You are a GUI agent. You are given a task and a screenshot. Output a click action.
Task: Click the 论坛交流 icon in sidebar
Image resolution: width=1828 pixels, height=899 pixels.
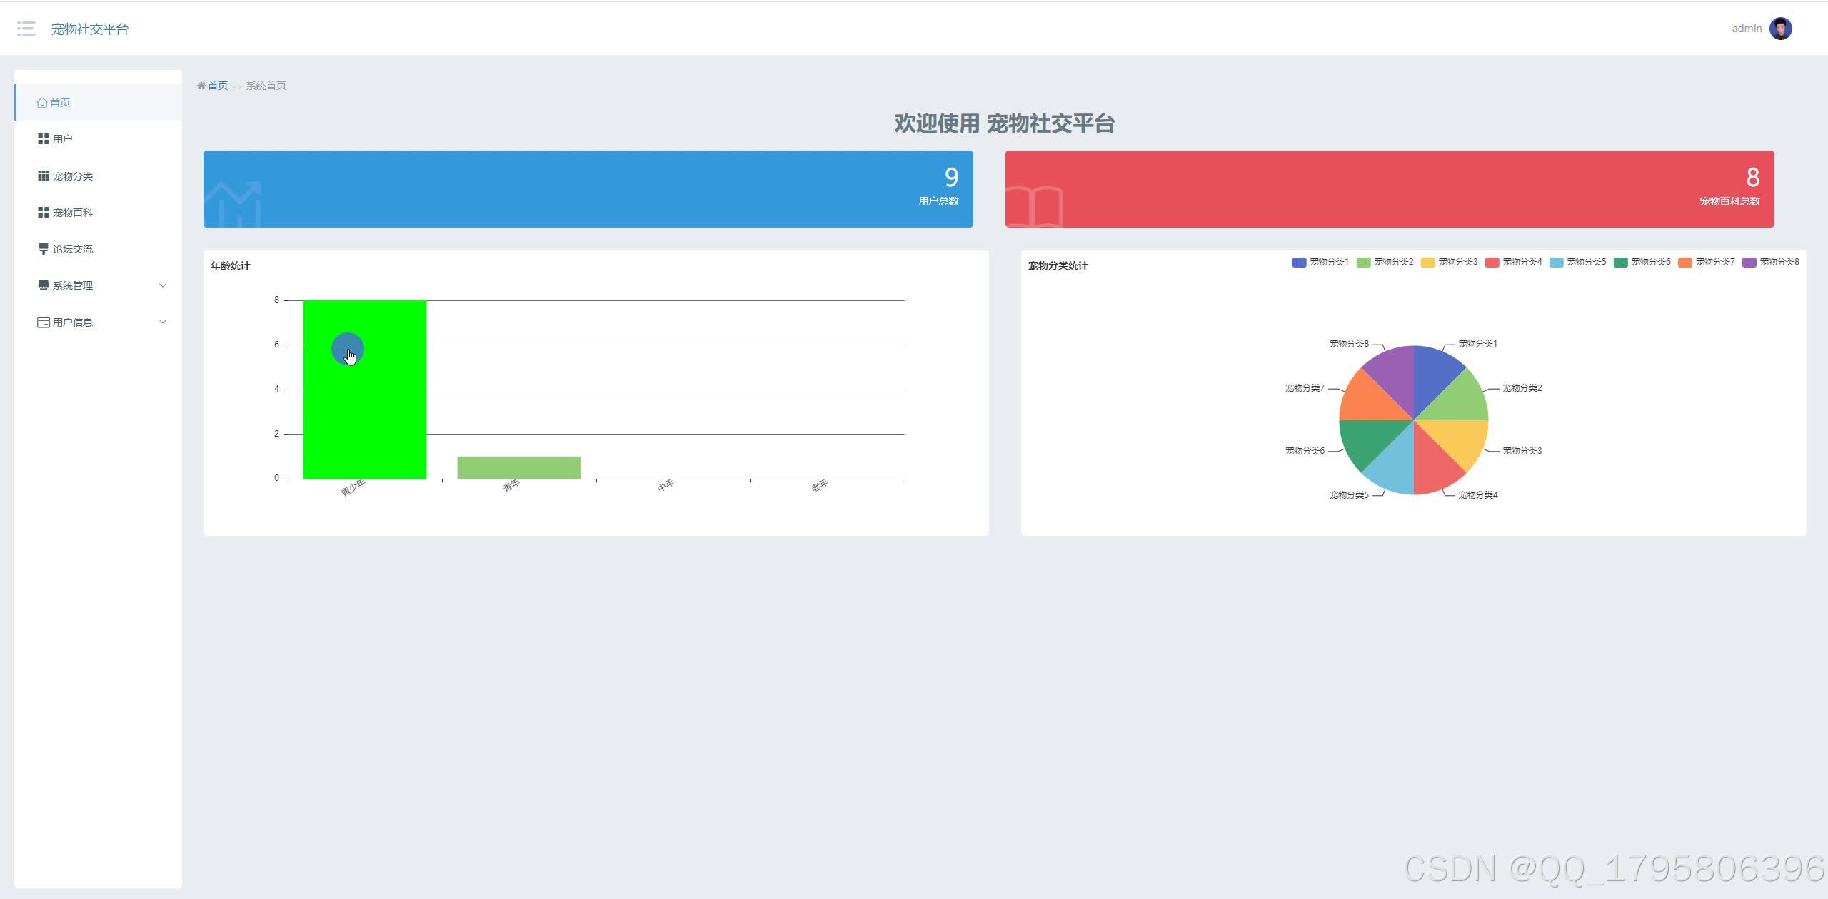pyautogui.click(x=44, y=249)
